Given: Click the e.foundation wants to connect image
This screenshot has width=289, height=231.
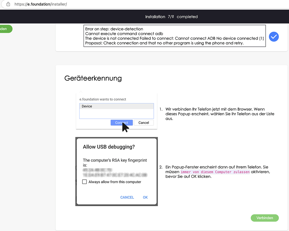Looking at the screenshot, I should [x=117, y=111].
